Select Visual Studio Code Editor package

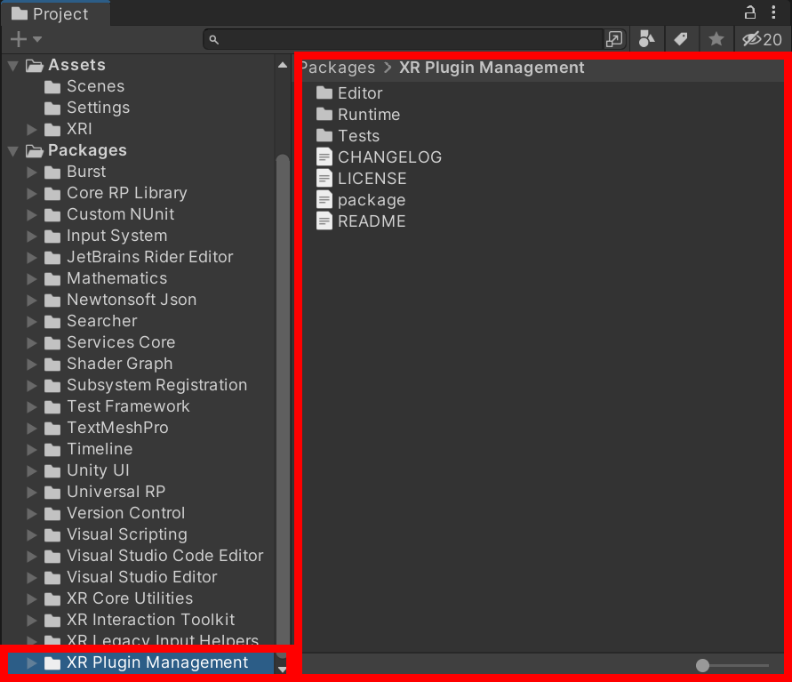[164, 556]
